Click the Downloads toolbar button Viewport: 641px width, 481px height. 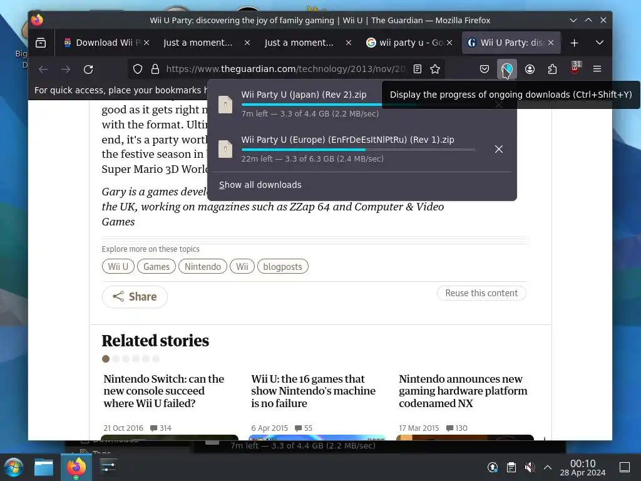click(x=507, y=69)
